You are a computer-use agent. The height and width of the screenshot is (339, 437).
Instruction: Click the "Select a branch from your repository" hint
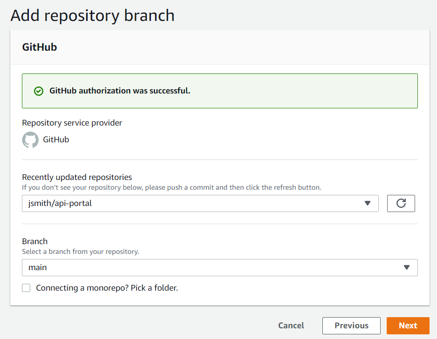[81, 252]
